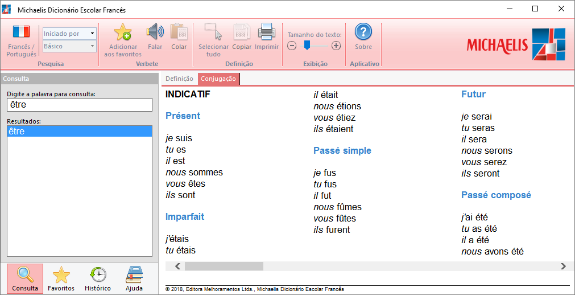The image size is (575, 295).
Task: Click the line 'nous étions'
Action: [337, 106]
